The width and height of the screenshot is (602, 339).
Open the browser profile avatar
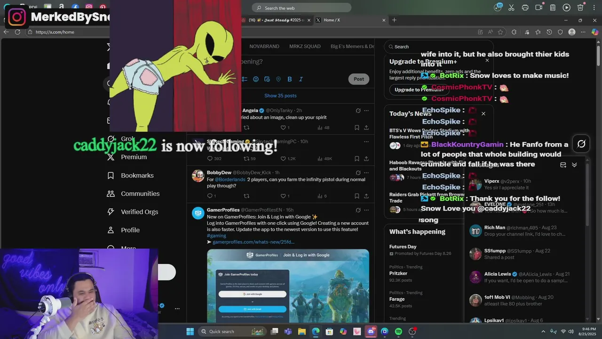[x=572, y=32]
